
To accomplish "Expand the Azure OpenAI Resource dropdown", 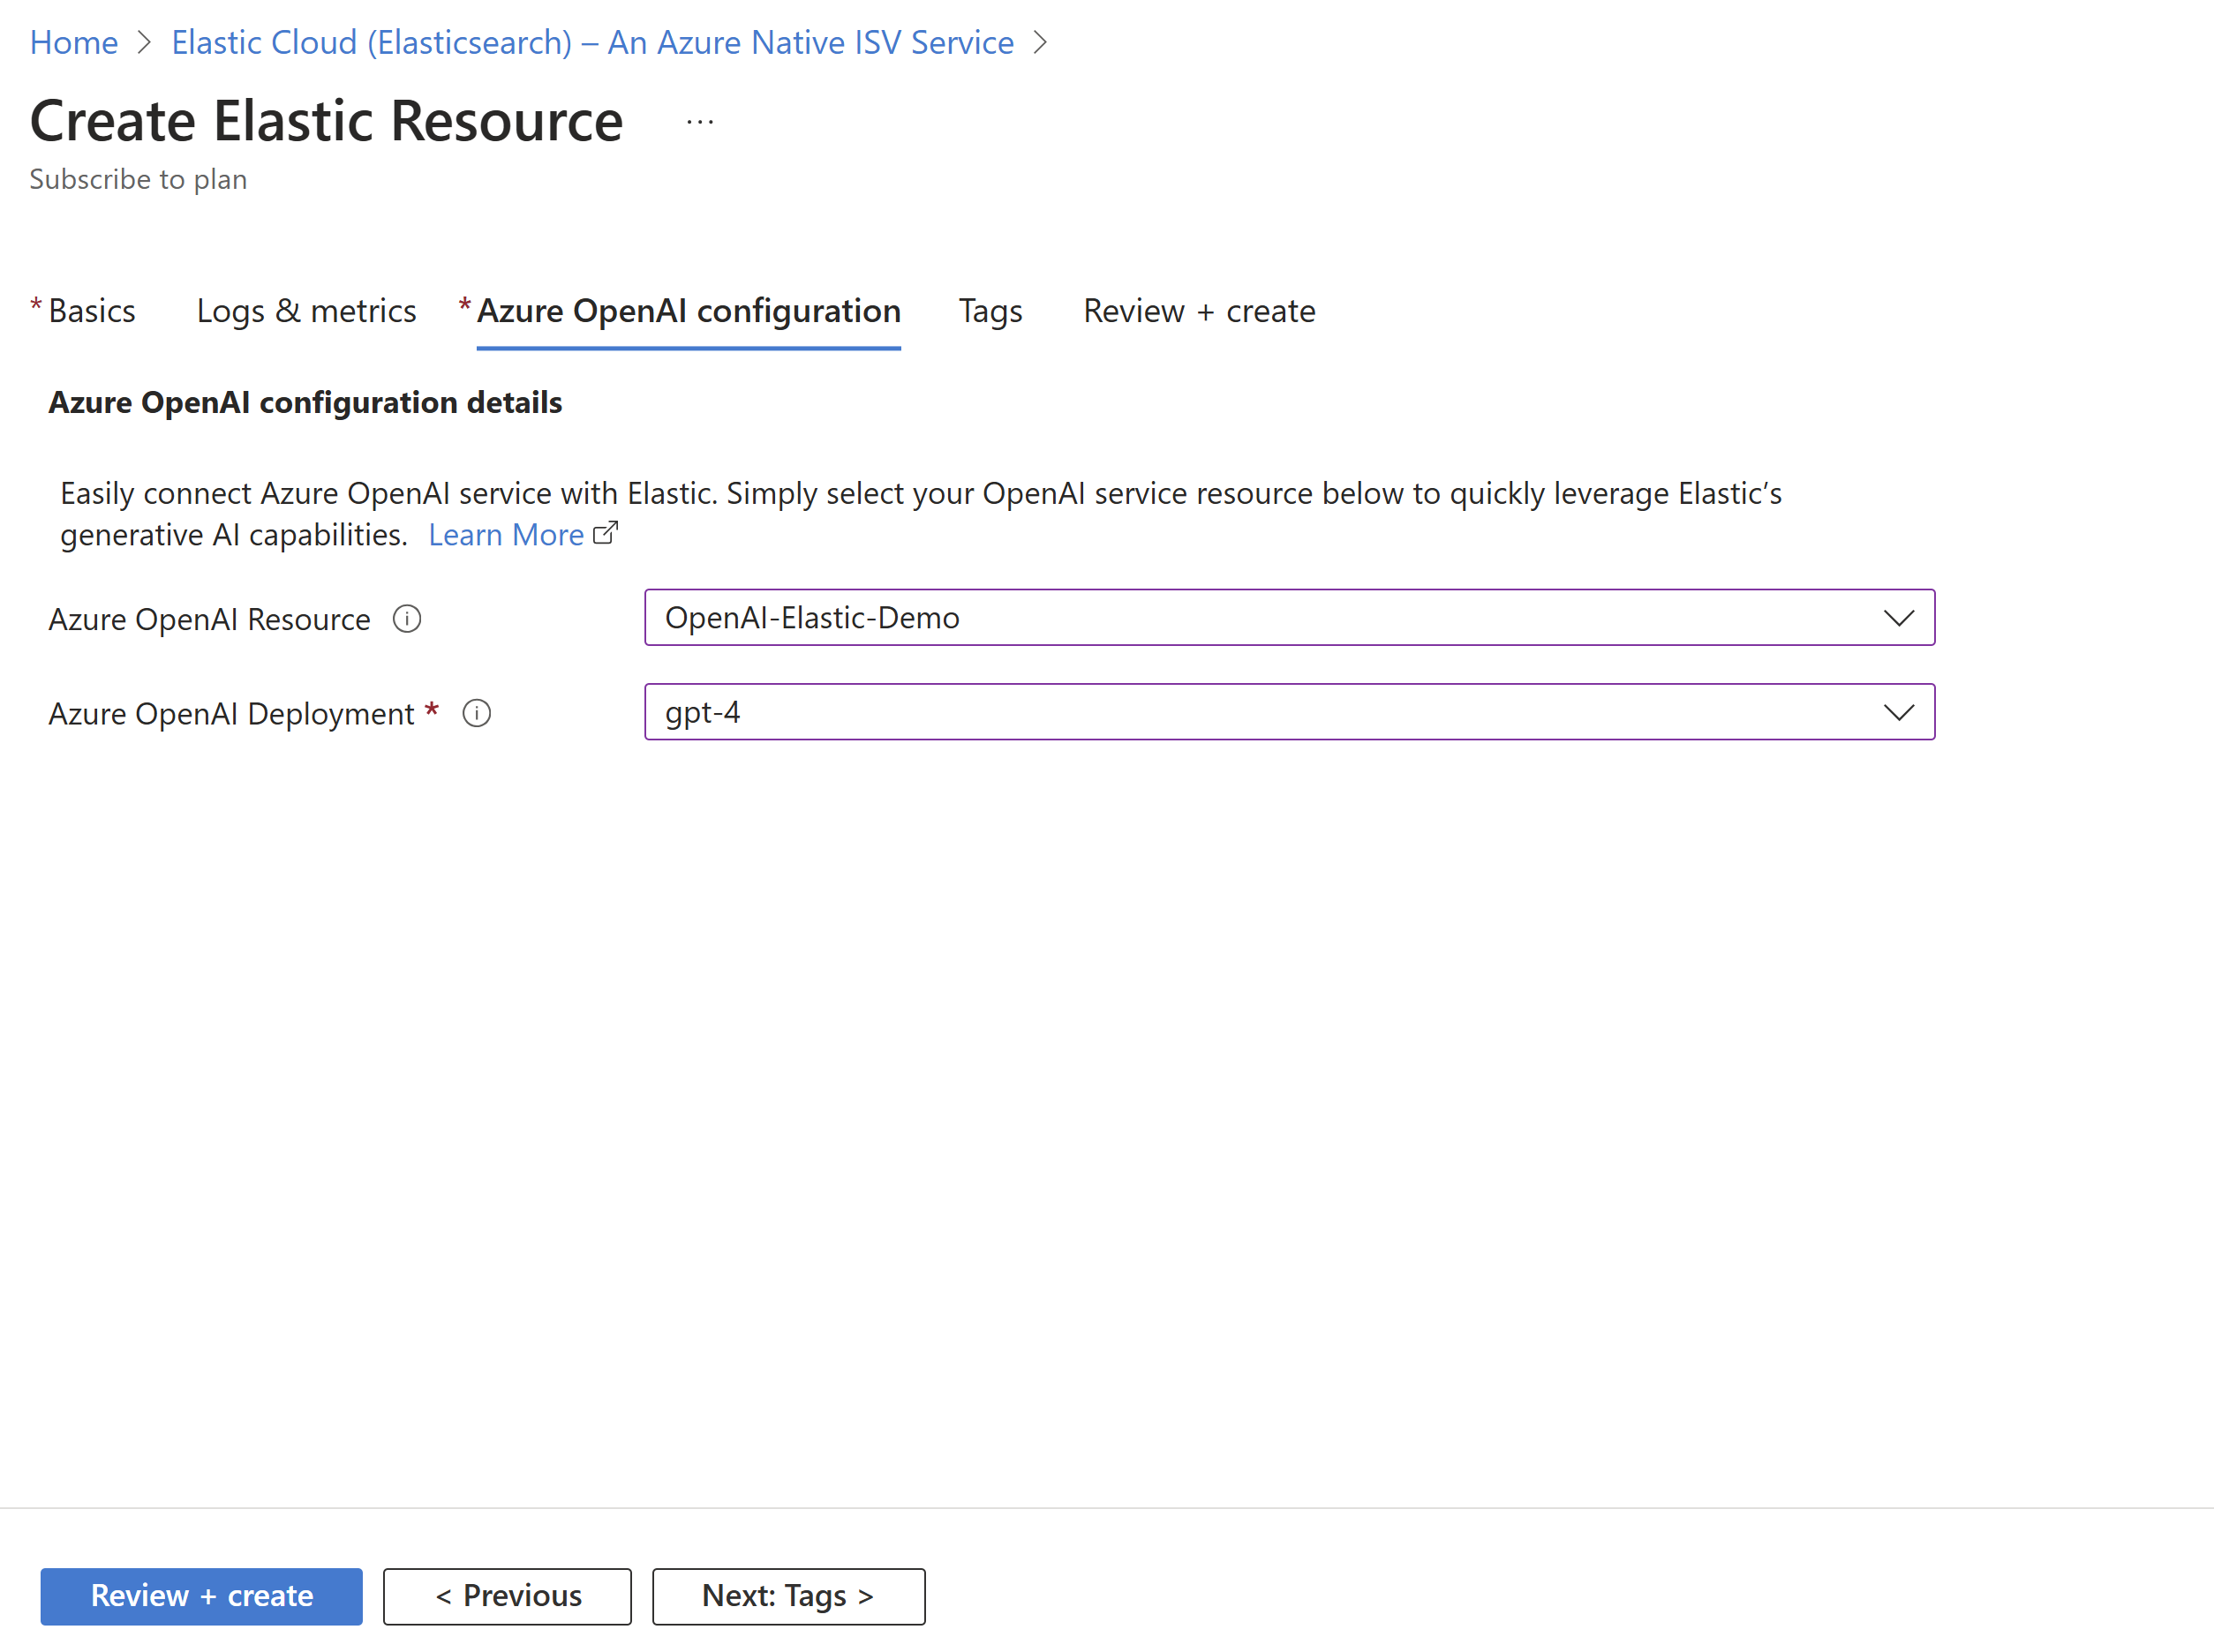I will tap(1896, 618).
